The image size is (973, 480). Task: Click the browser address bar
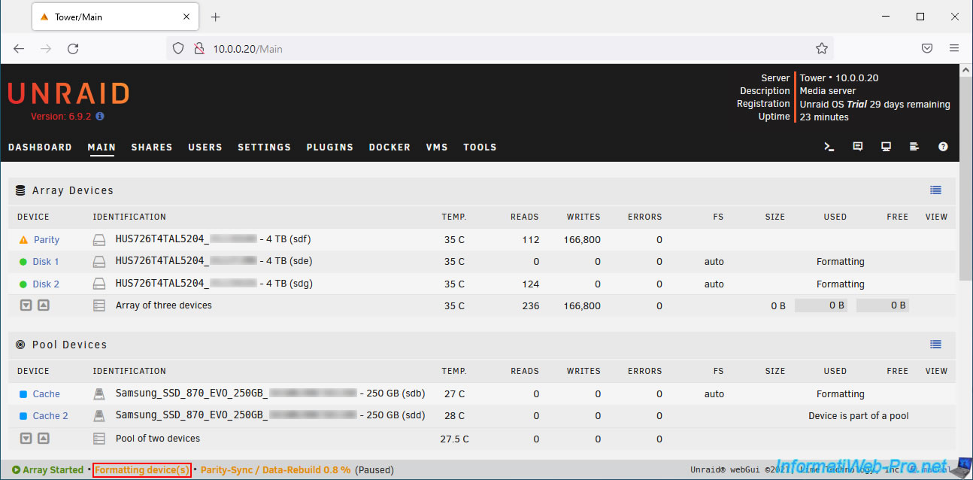[x=496, y=49]
